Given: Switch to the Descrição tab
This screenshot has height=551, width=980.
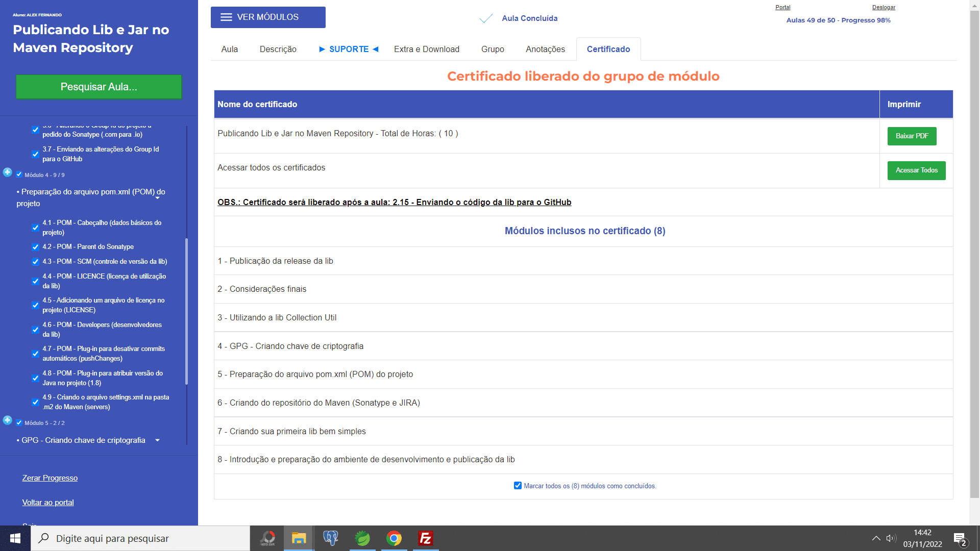Looking at the screenshot, I should (278, 49).
